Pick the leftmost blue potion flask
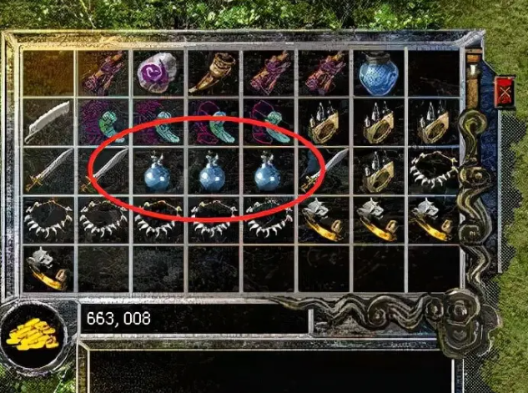Viewport: 528px width, 393px height. (158, 172)
